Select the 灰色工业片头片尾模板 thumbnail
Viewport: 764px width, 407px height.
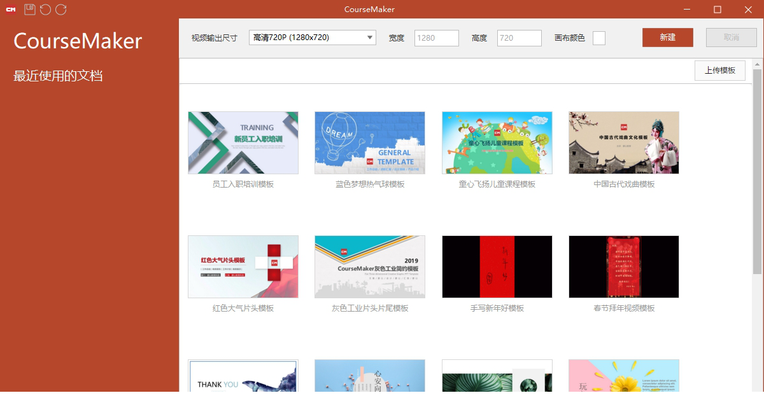tap(370, 266)
